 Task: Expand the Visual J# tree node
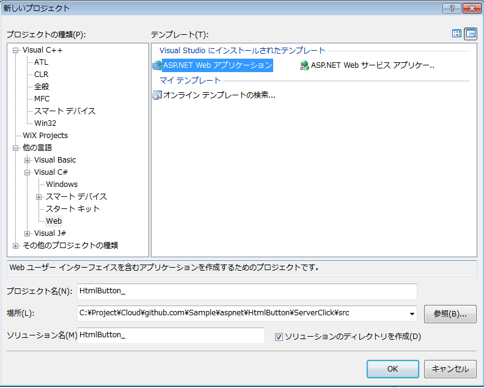click(x=27, y=233)
